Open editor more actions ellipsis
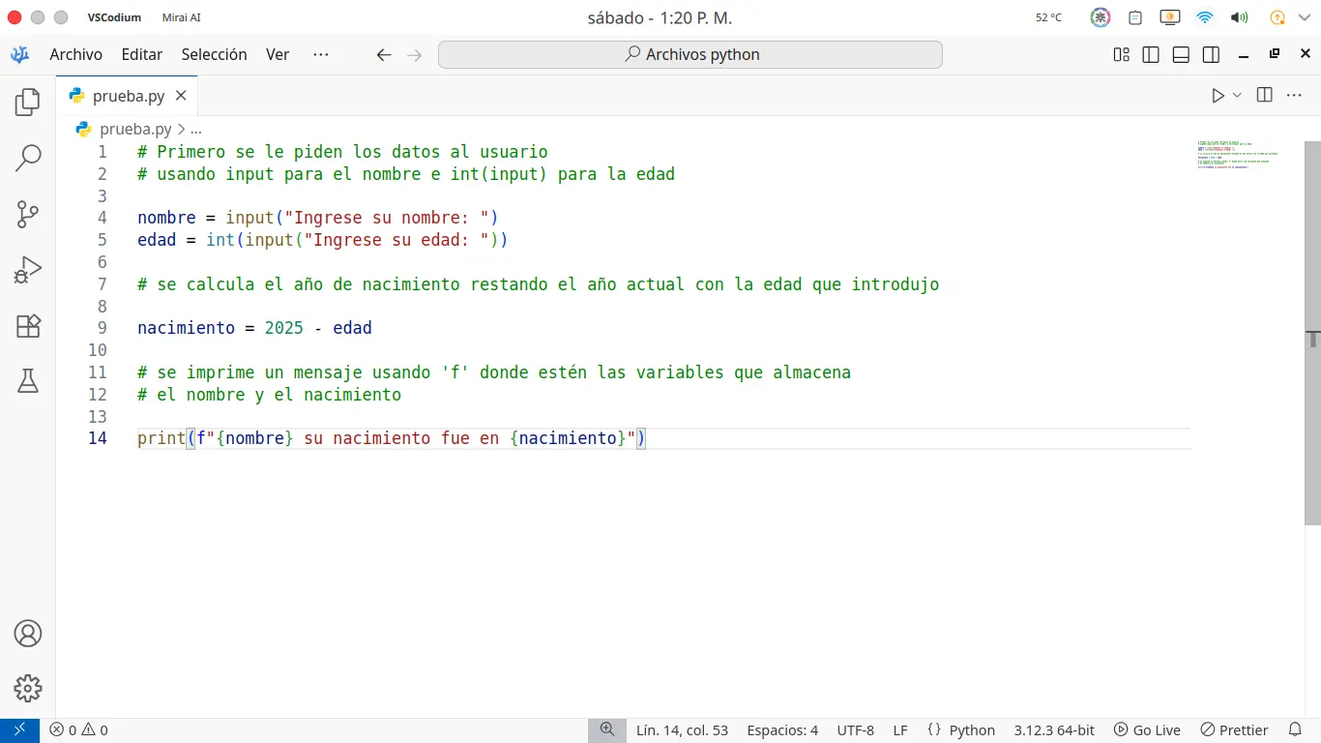 [x=1294, y=95]
